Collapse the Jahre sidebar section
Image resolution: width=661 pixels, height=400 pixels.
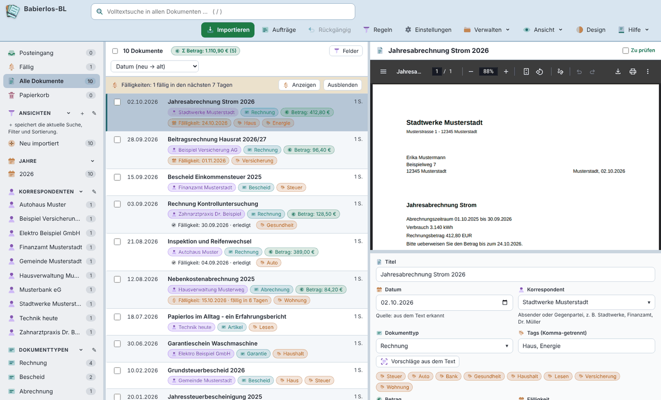tap(93, 161)
